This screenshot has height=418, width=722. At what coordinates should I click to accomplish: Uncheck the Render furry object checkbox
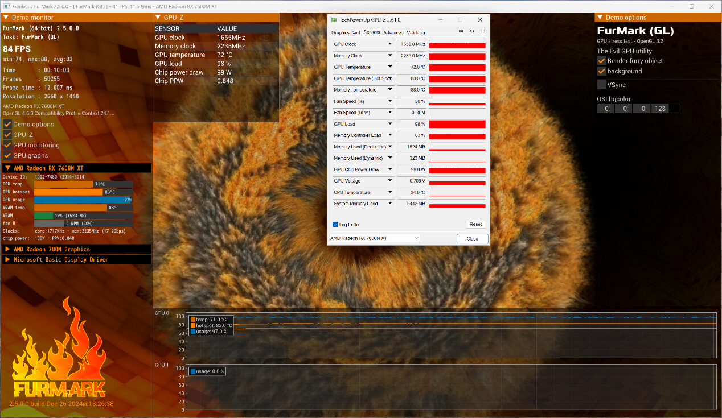pos(601,61)
